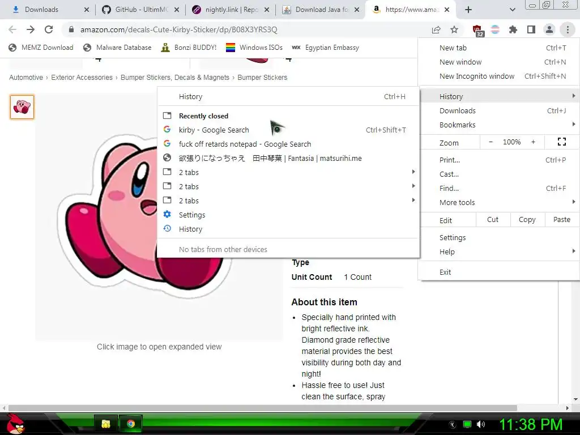Click the Paste button in Edit row
Image resolution: width=580 pixels, height=435 pixels.
tap(561, 220)
